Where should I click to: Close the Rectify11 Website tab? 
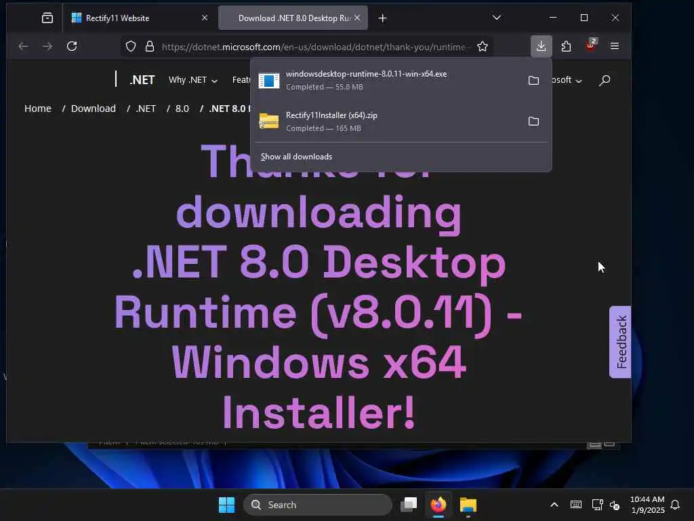coord(205,18)
